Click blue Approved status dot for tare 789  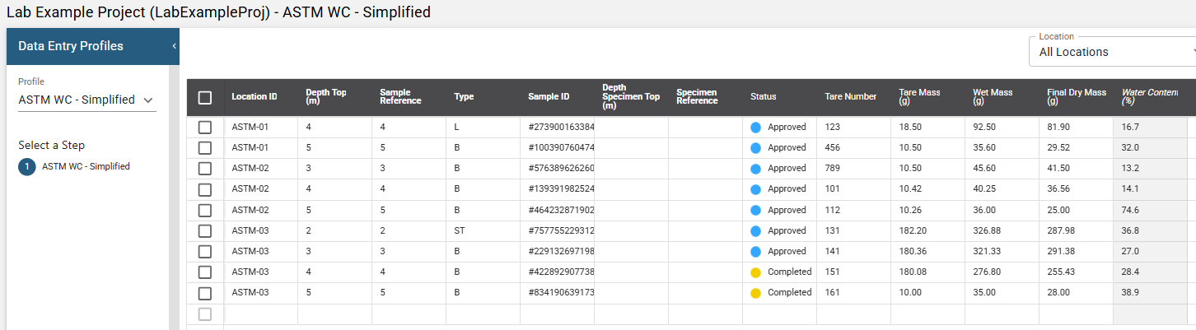(x=756, y=169)
